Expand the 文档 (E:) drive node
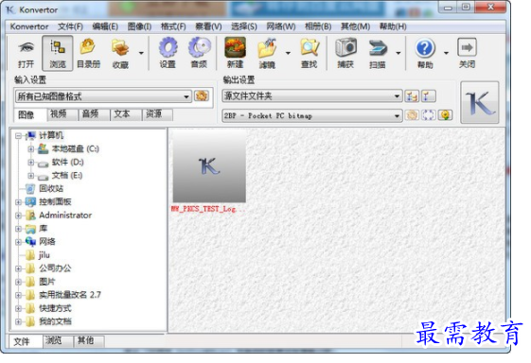This screenshot has width=531, height=363. (x=31, y=176)
